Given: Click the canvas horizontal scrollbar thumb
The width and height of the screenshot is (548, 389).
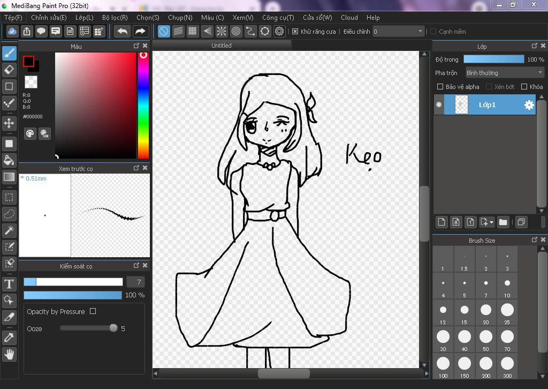Looking at the screenshot, I should pyautogui.click(x=284, y=373).
